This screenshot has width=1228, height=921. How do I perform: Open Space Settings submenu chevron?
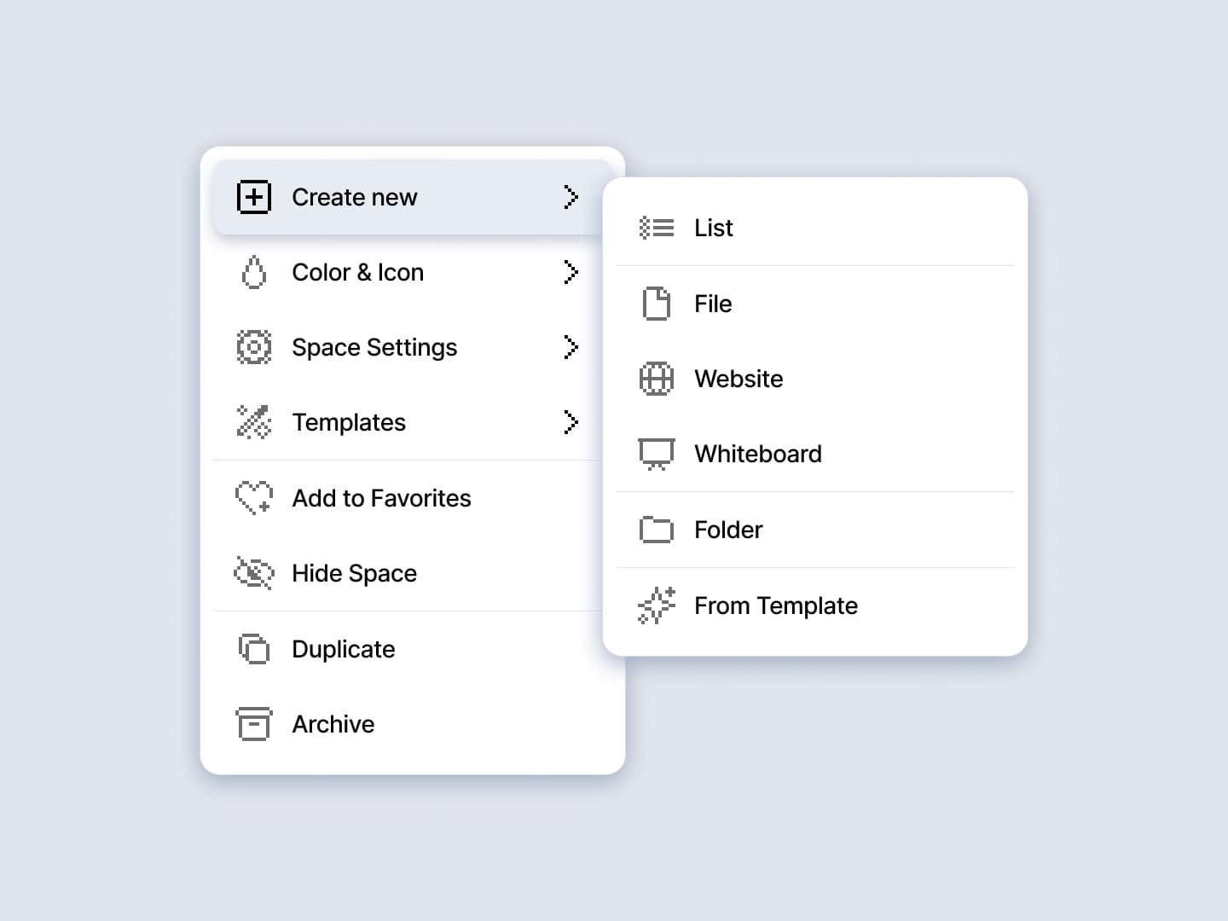[x=571, y=347]
